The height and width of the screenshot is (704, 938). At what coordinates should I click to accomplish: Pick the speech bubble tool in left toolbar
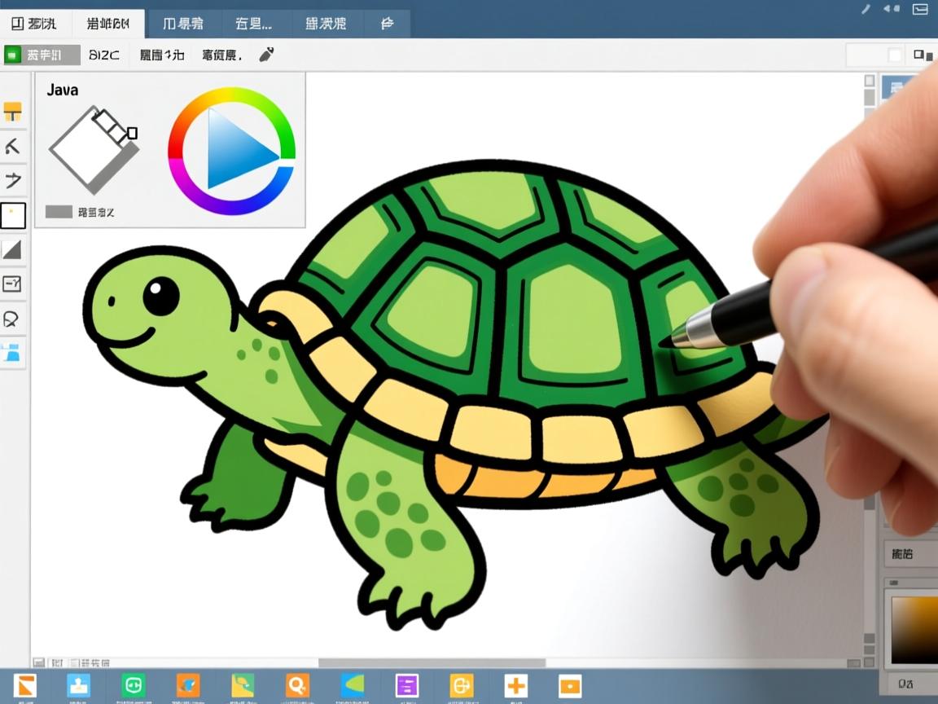(12, 319)
